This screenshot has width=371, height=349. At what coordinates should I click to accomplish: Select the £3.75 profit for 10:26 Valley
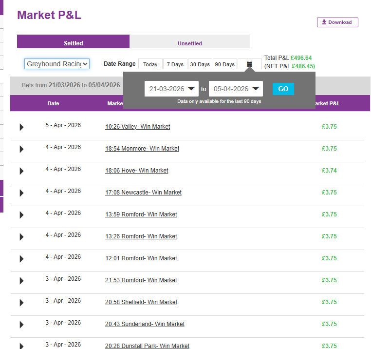[x=329, y=127]
